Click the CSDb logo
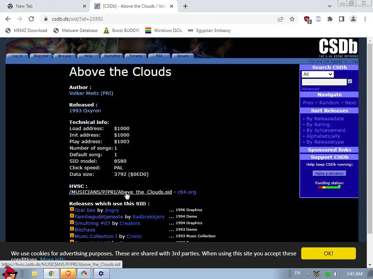This screenshot has width=373, height=279. click(x=338, y=48)
